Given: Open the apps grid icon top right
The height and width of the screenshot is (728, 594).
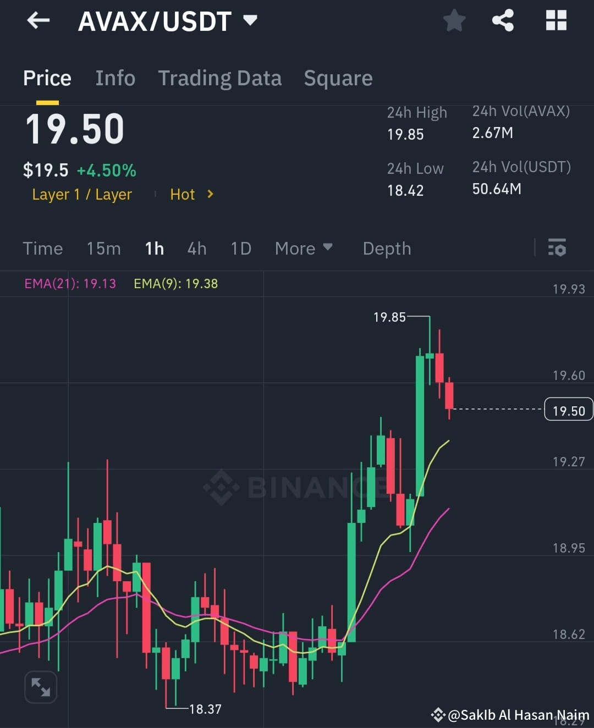Looking at the screenshot, I should click(556, 20).
